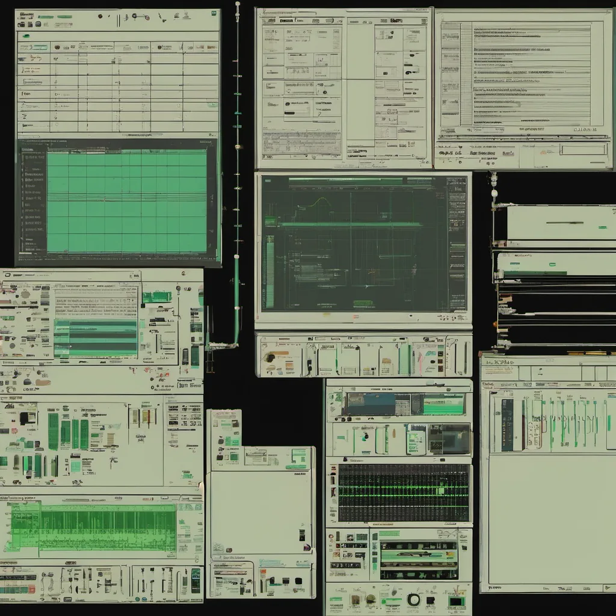Click the dark gray thumbnail in center rack module
This screenshot has width=616, height=616.
[449, 439]
